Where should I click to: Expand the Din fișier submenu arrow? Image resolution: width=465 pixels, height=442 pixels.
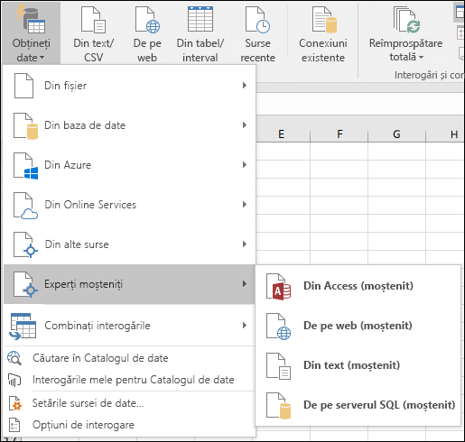click(x=245, y=86)
